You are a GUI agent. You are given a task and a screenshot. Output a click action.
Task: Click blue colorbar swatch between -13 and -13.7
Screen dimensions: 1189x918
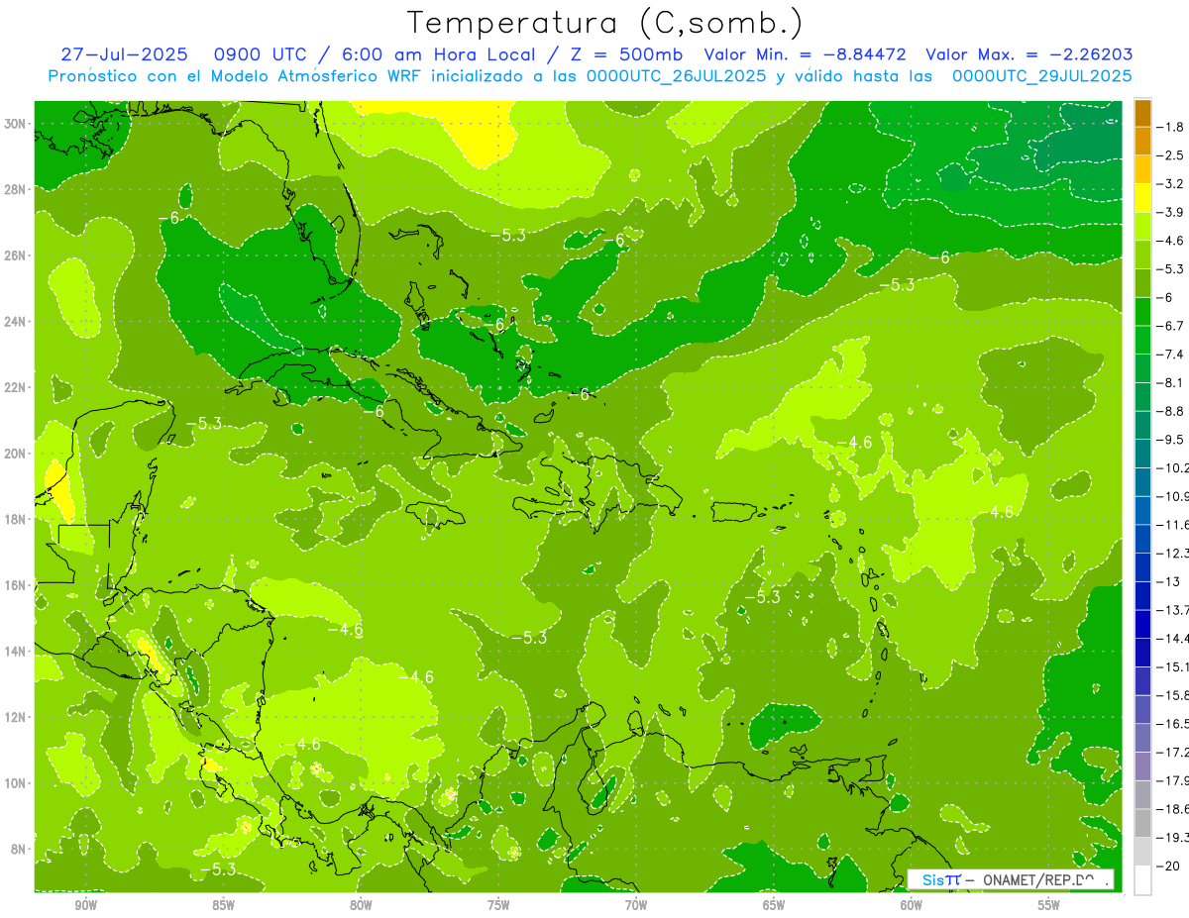(x=1142, y=596)
